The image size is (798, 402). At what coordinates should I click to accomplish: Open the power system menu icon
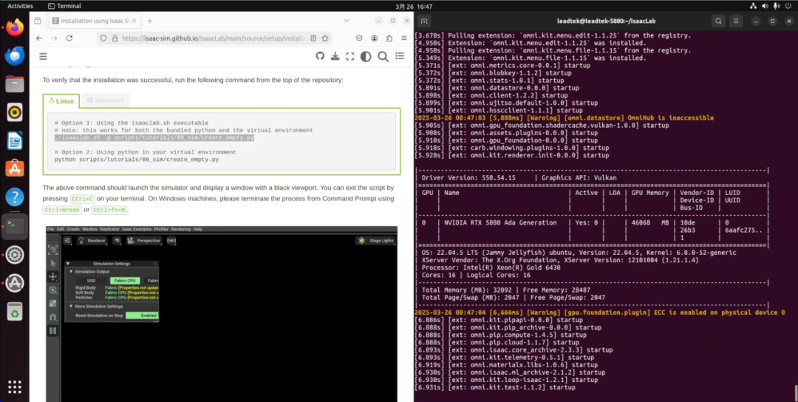(x=788, y=6)
